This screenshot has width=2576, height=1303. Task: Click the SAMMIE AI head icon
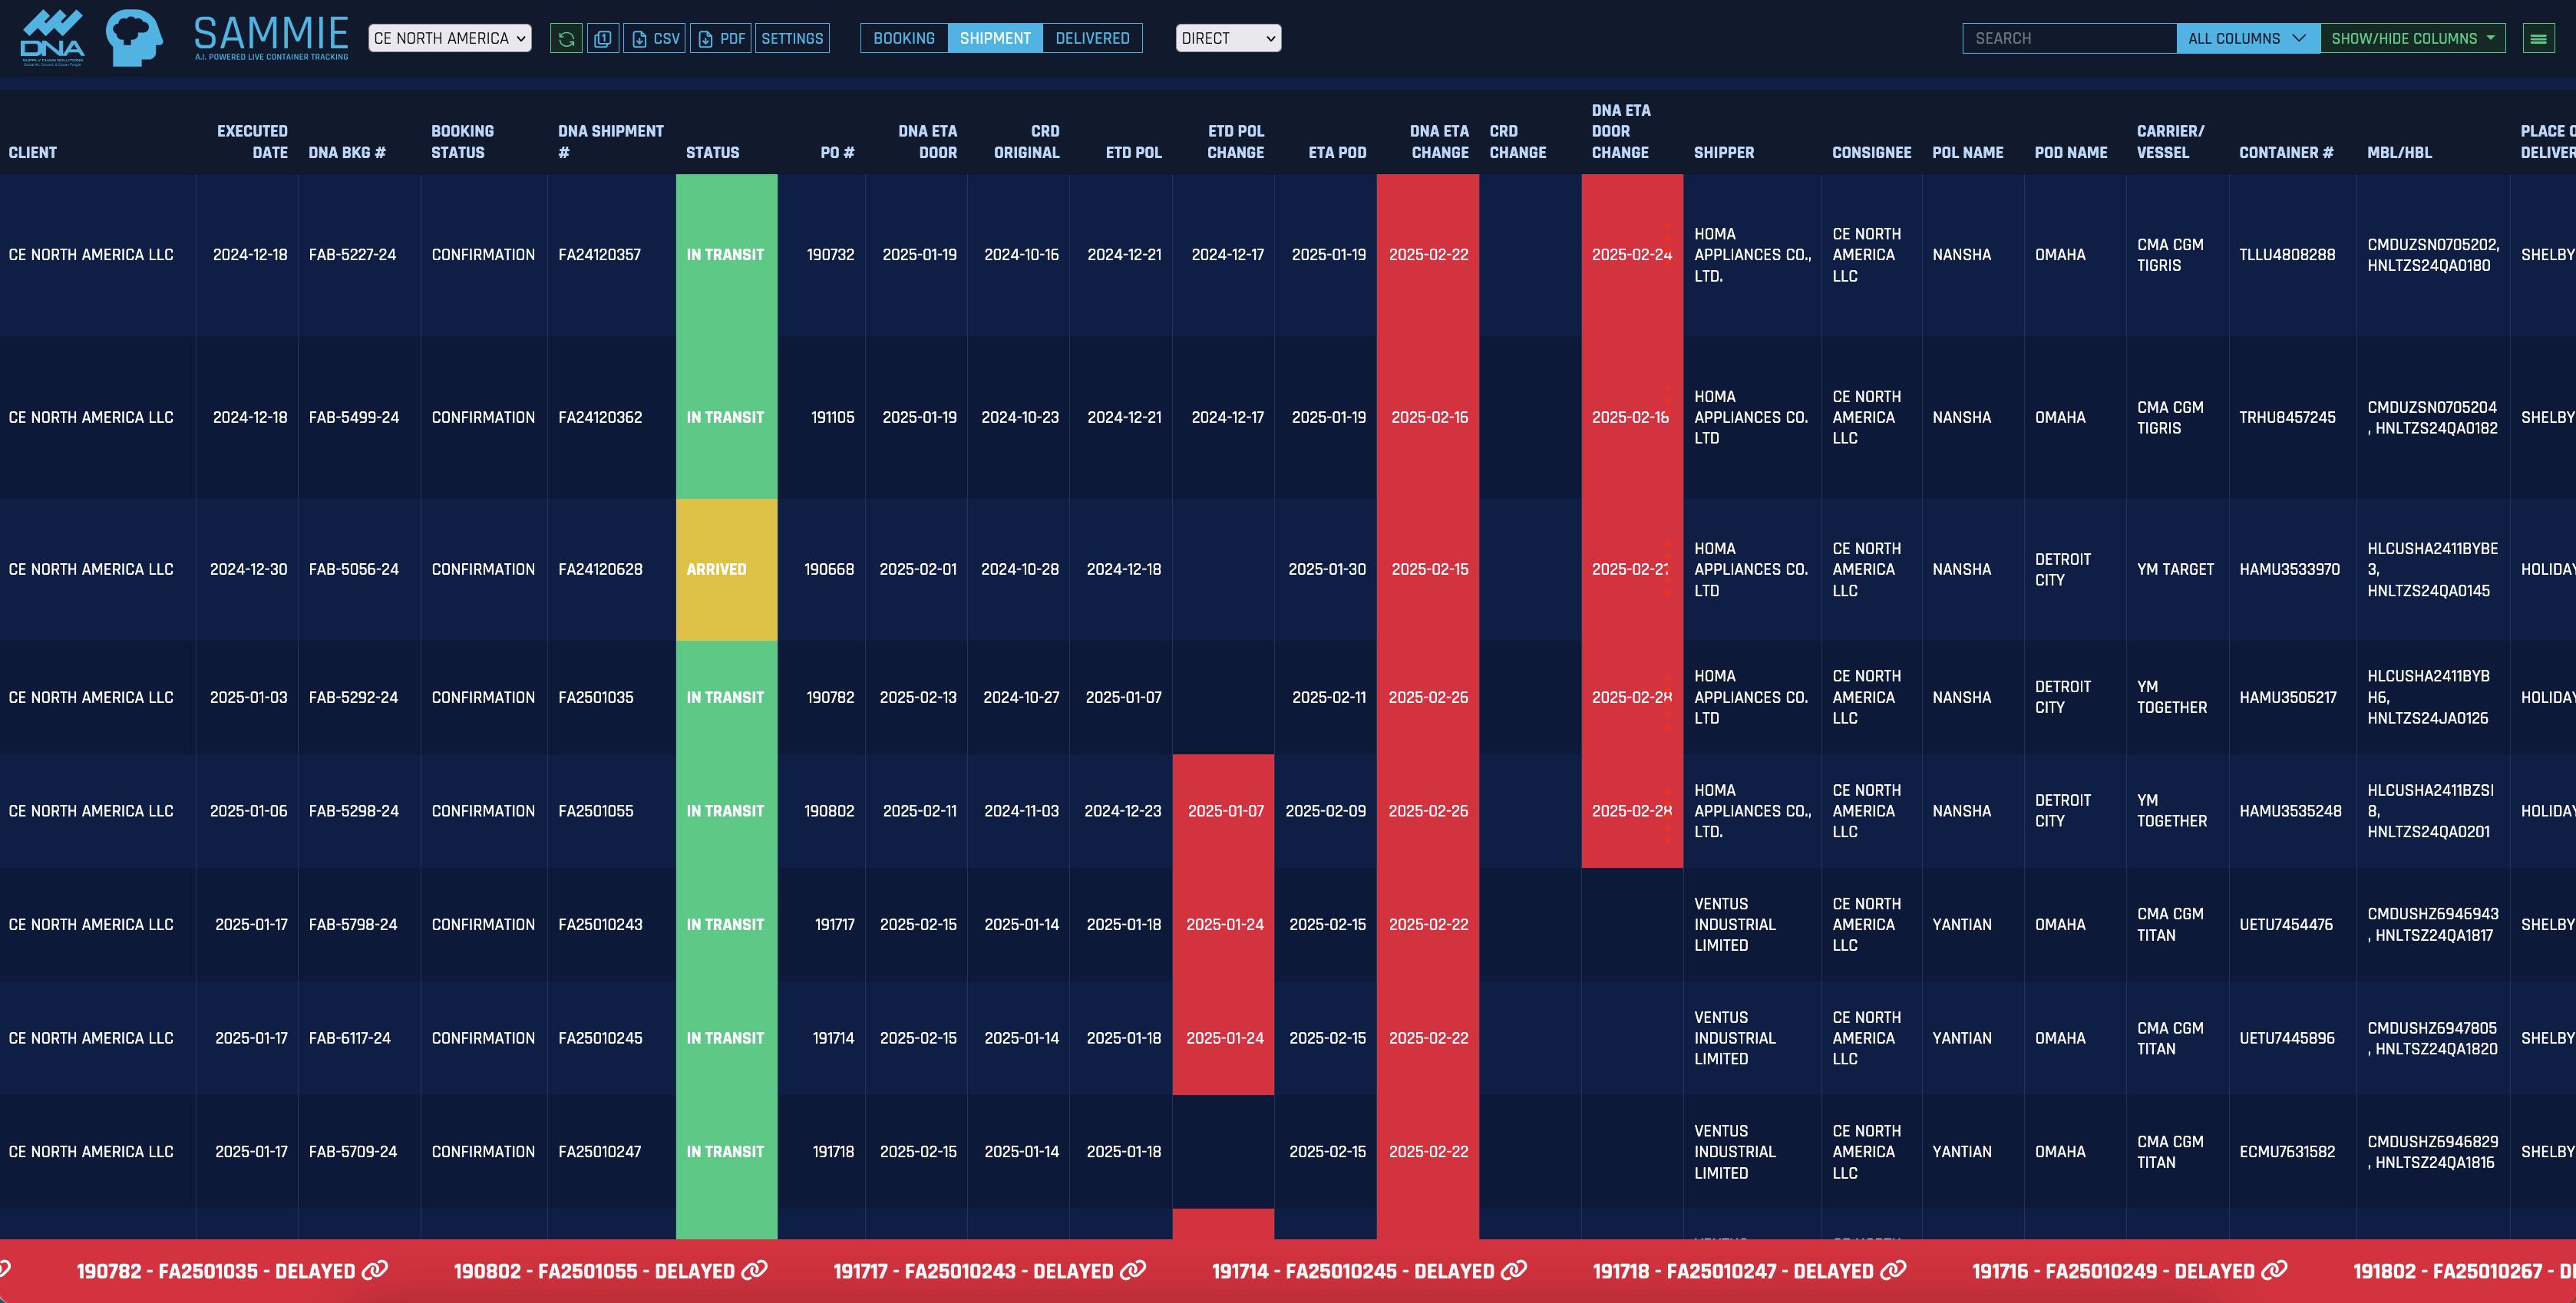click(134, 38)
